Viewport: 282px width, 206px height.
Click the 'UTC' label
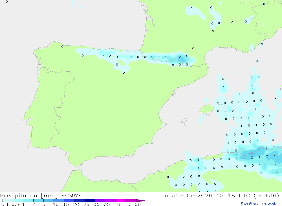[244, 195]
